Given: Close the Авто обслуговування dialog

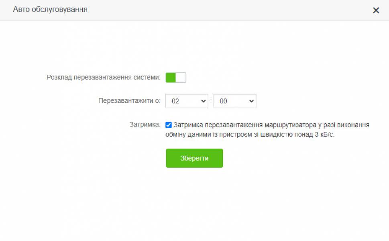Looking at the screenshot, I should [x=376, y=10].
